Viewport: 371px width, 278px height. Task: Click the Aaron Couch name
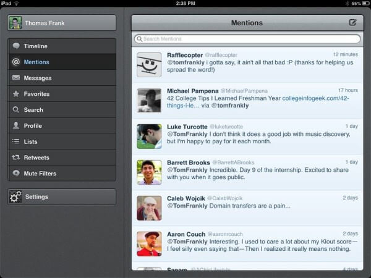tap(186, 234)
